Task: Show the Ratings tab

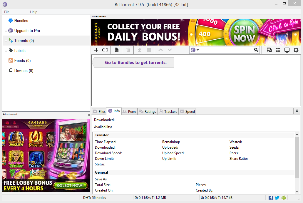Action: pos(148,111)
